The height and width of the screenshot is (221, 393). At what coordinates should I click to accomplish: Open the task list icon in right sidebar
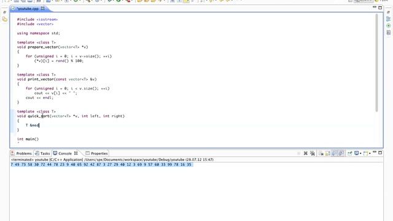(x=389, y=33)
